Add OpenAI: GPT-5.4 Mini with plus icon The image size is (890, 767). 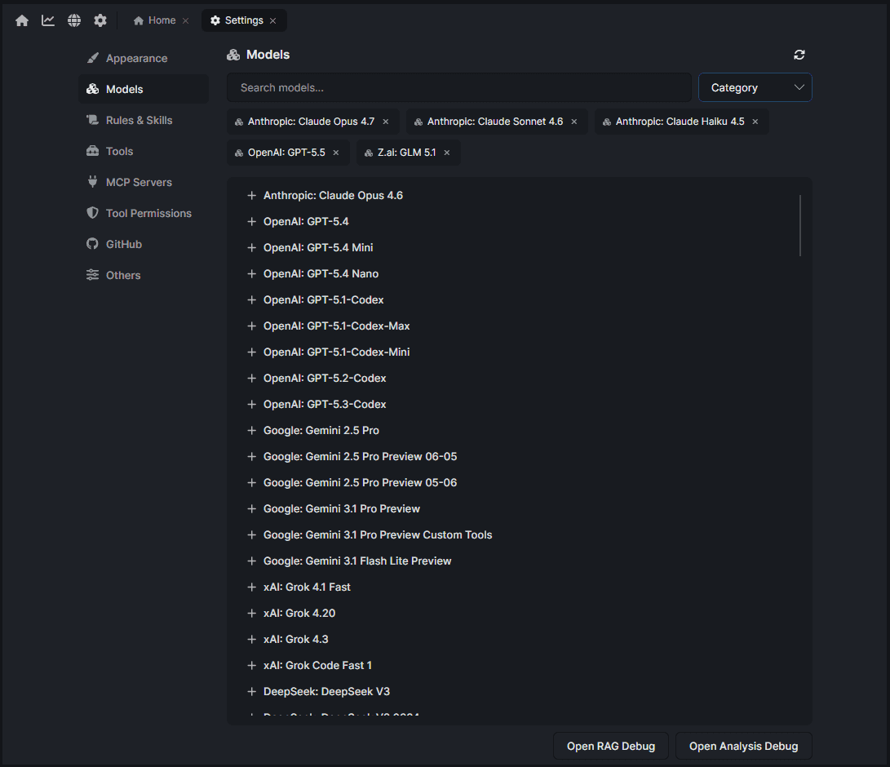click(252, 247)
